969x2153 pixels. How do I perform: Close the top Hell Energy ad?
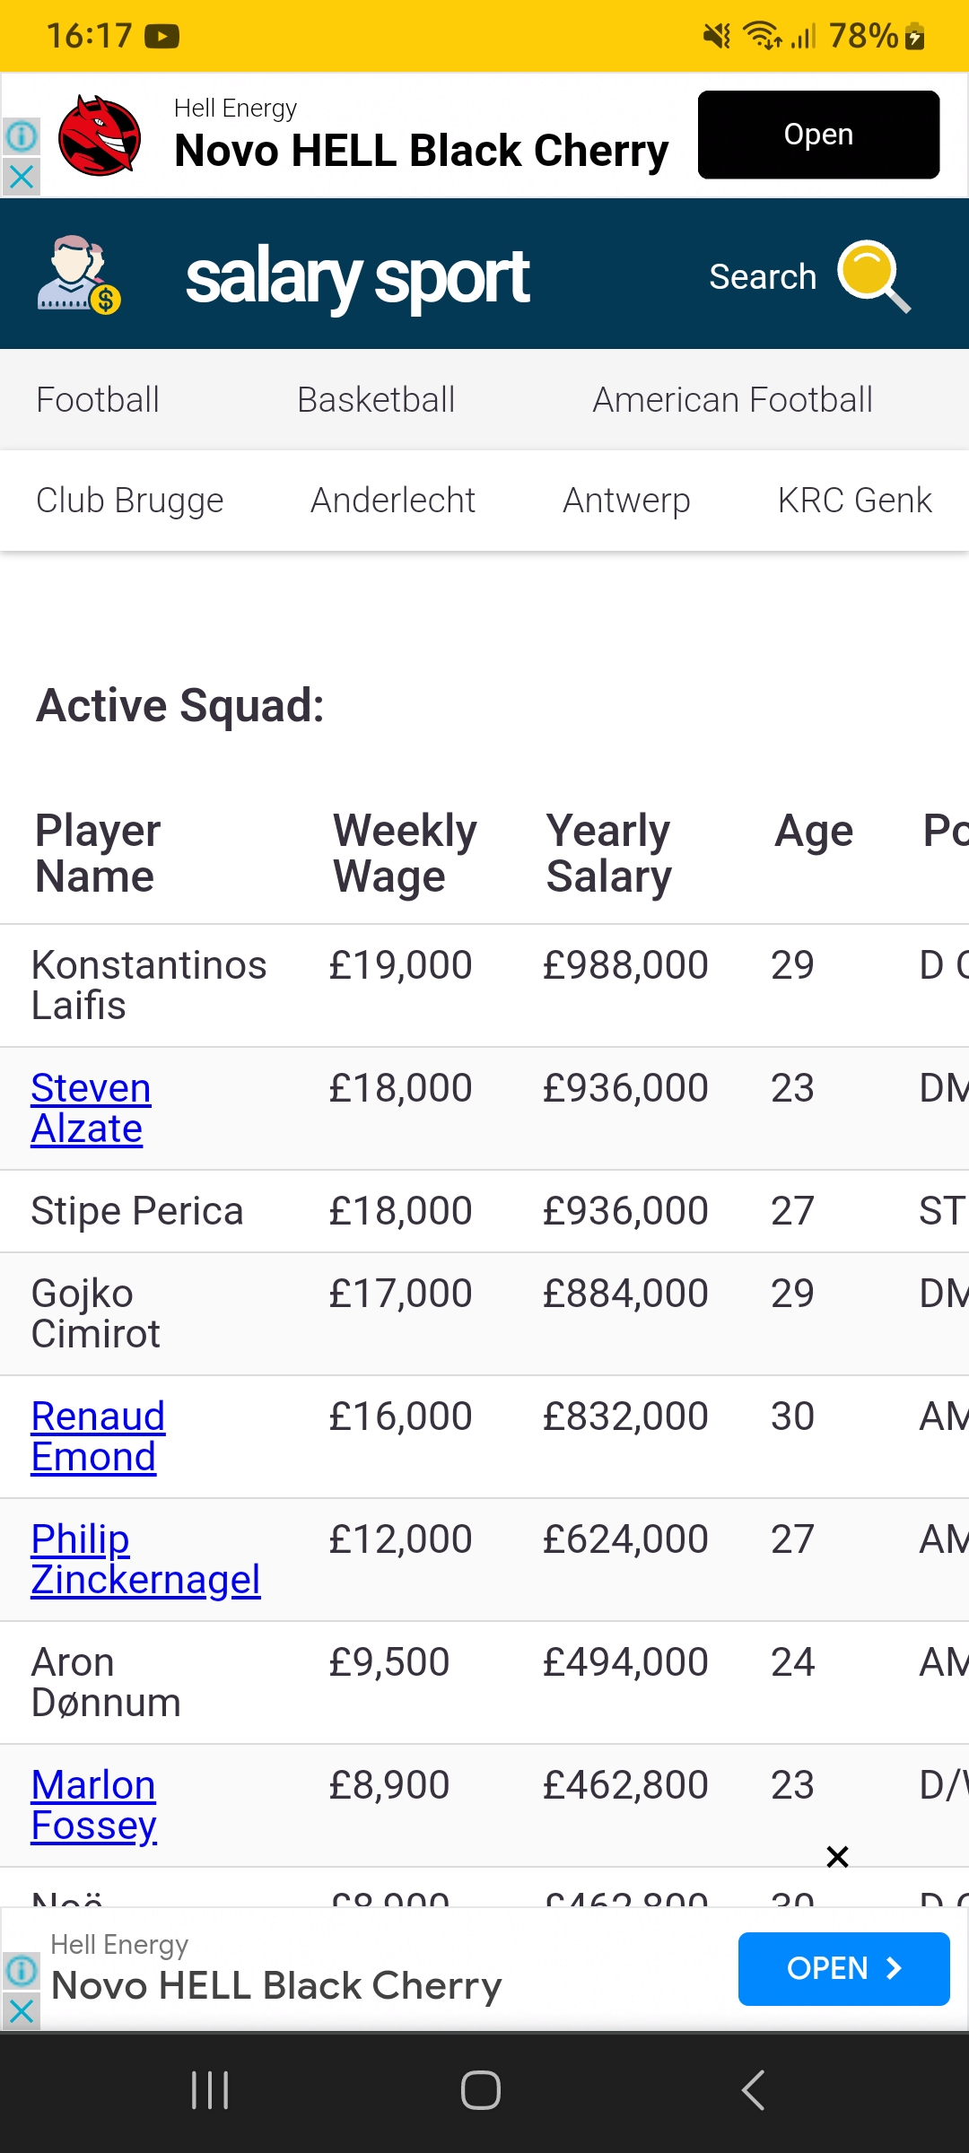pos(22,177)
